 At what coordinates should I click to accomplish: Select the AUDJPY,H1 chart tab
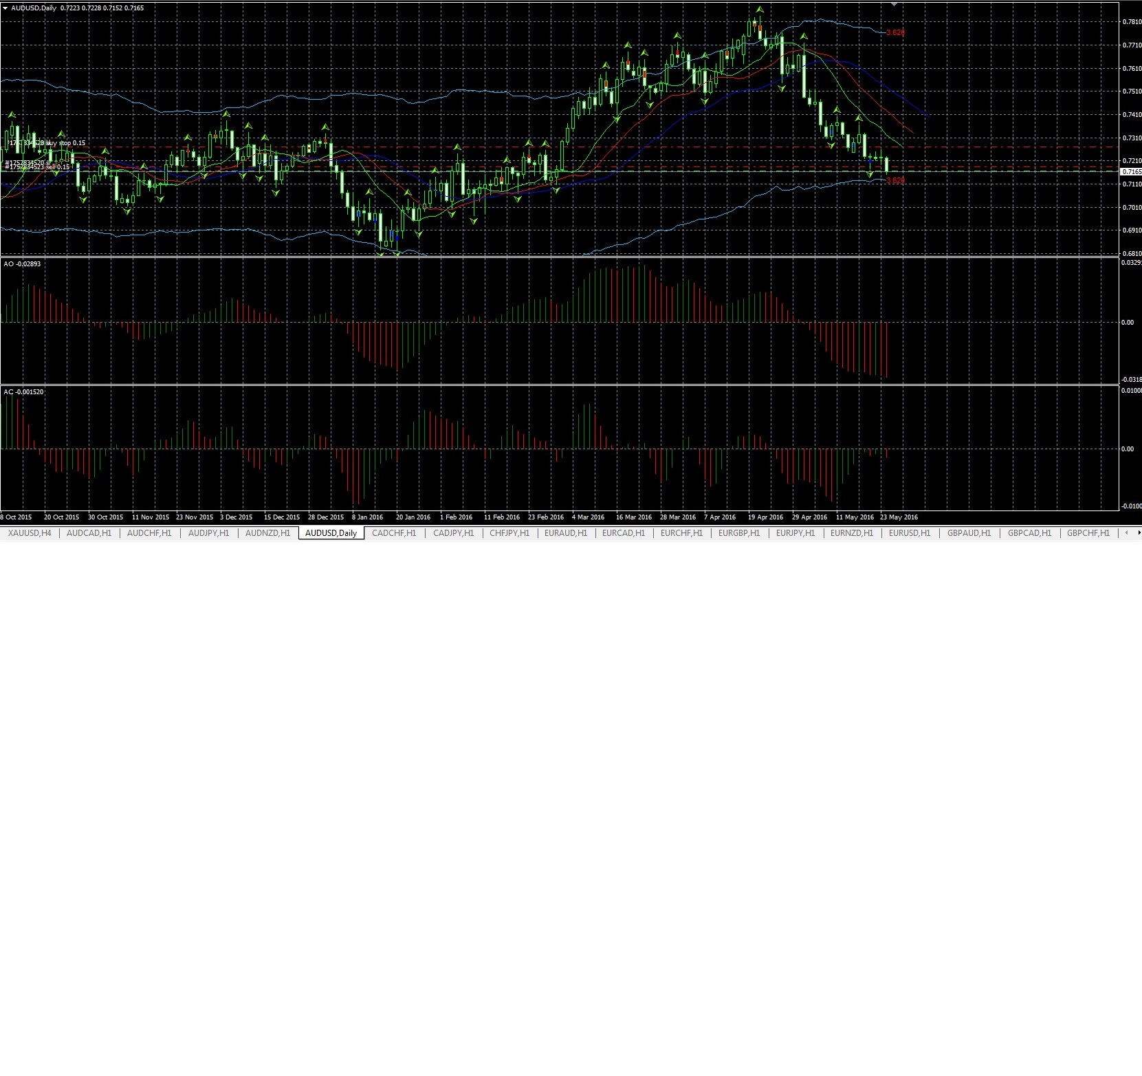click(x=208, y=533)
